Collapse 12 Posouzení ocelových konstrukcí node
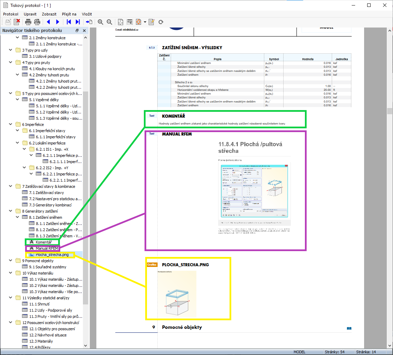 (11, 322)
